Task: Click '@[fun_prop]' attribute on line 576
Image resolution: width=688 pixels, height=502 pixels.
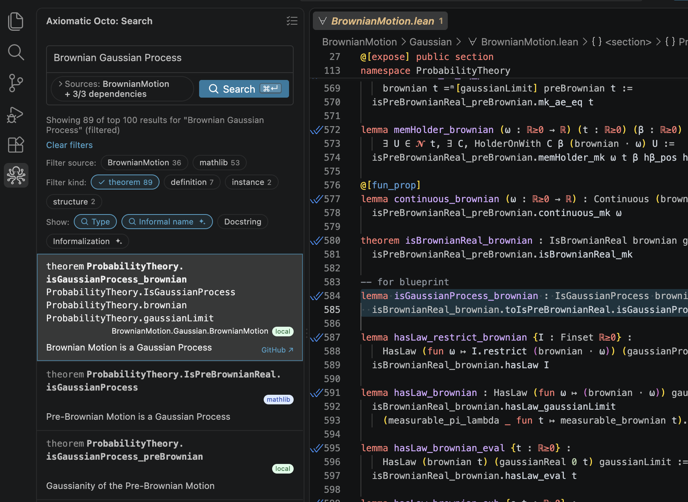Action: pos(391,185)
